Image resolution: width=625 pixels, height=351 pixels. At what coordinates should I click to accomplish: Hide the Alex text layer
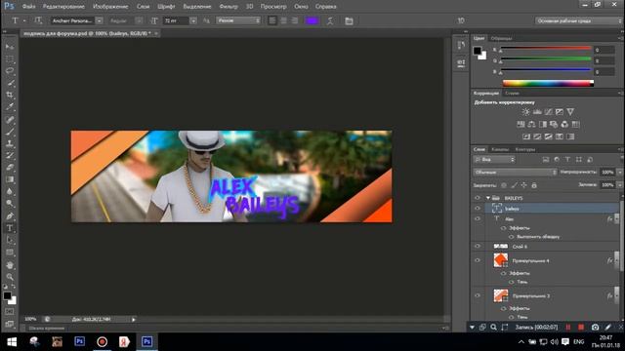[x=478, y=218]
